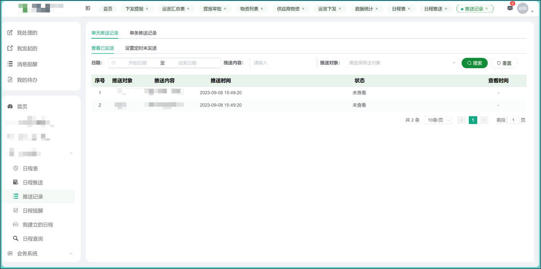The height and width of the screenshot is (269, 541).
Task: Click the 搜索 search button
Action: click(473, 63)
